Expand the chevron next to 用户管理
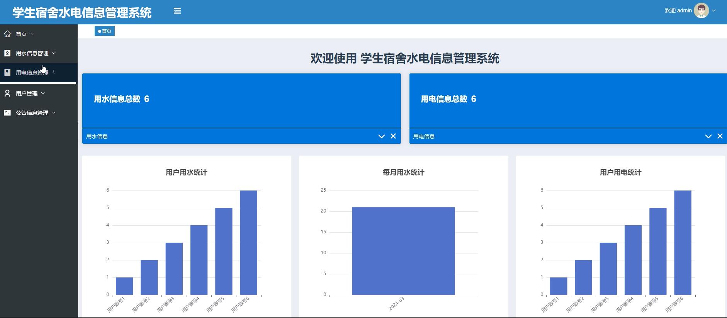This screenshot has width=727, height=318. [x=43, y=94]
